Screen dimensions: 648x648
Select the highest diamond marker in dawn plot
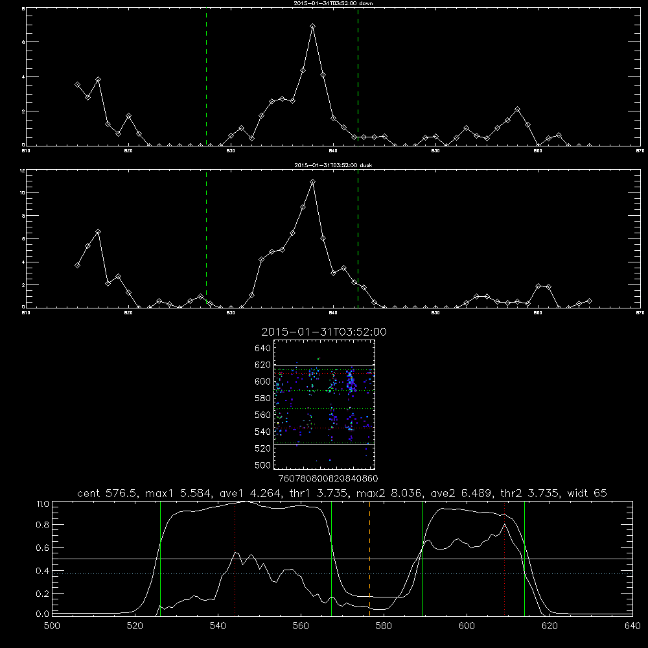(x=313, y=26)
